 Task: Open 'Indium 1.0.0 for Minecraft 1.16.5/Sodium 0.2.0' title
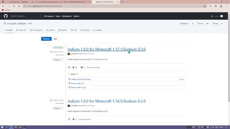107,101
